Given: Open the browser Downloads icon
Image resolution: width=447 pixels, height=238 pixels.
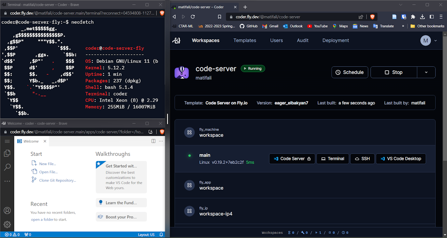Looking at the screenshot, I should tap(422, 16).
